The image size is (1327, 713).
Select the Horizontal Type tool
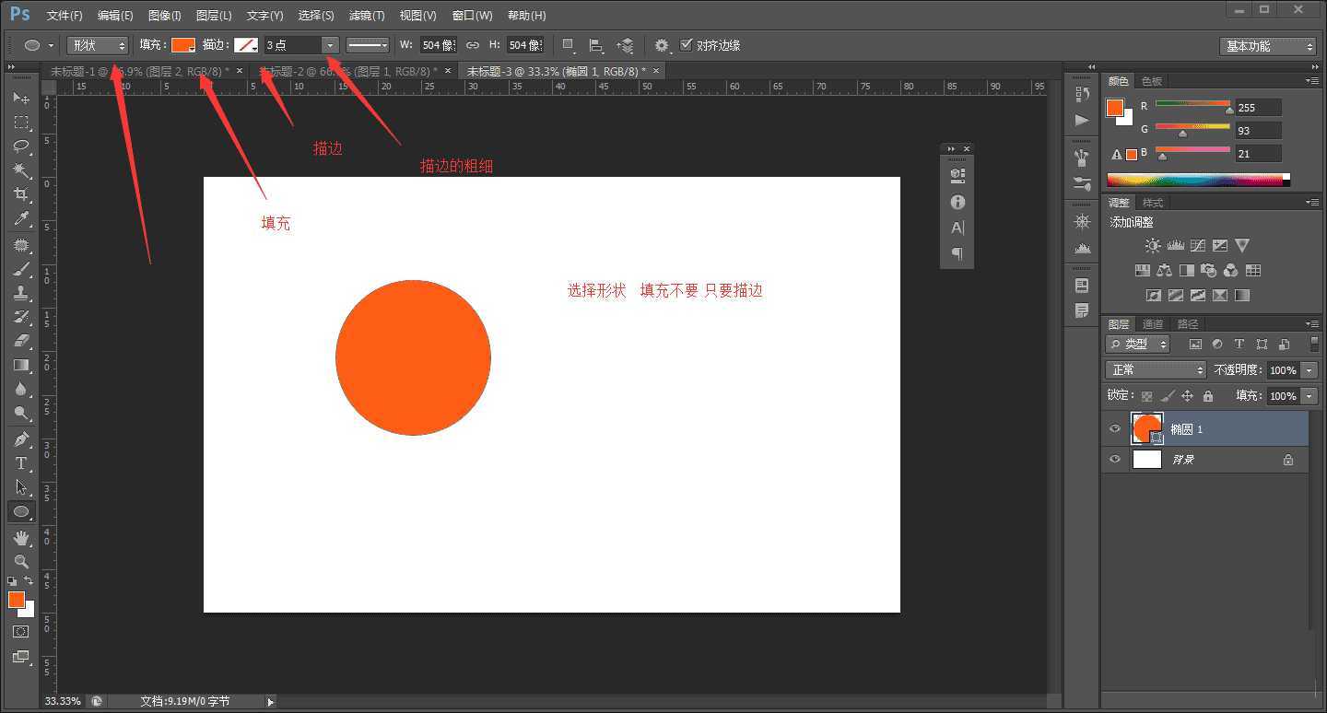click(x=22, y=463)
